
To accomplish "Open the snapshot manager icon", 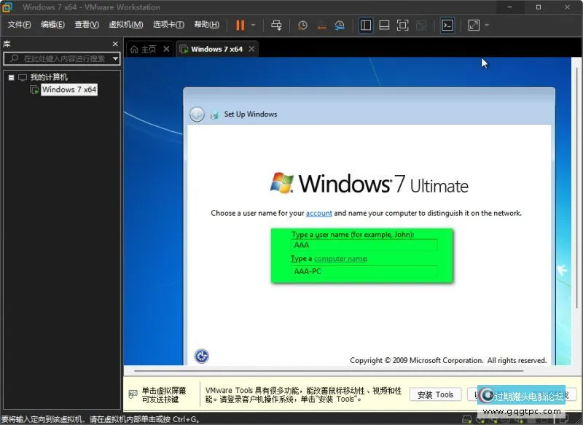I will click(340, 25).
